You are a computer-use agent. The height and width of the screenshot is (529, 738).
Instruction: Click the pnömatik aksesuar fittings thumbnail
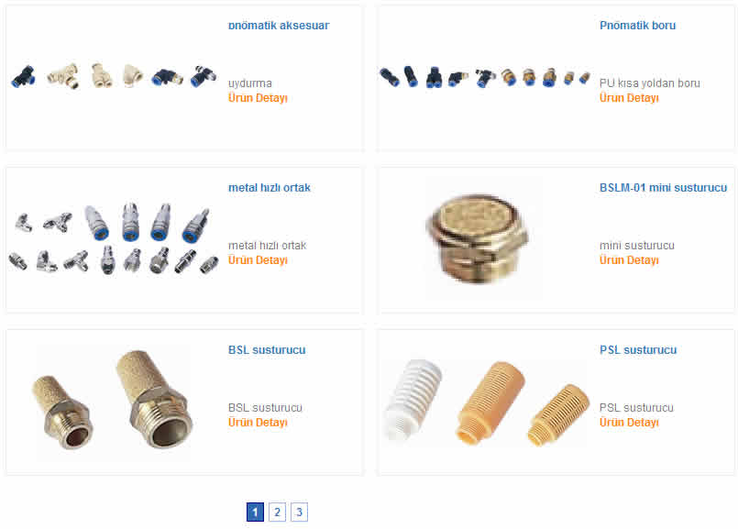tap(114, 76)
